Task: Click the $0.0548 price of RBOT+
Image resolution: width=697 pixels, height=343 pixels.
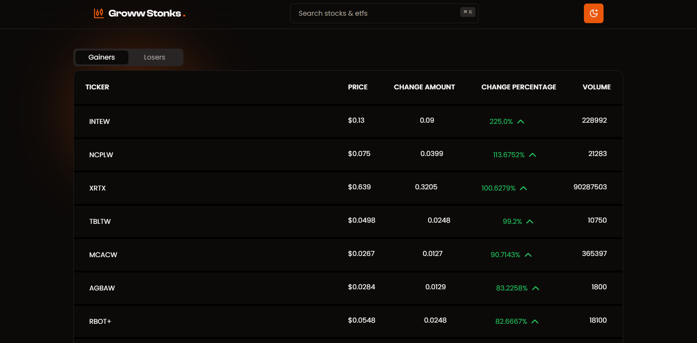Action: 362,320
